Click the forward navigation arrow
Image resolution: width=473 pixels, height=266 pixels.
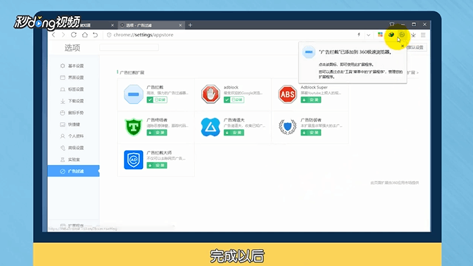point(63,35)
